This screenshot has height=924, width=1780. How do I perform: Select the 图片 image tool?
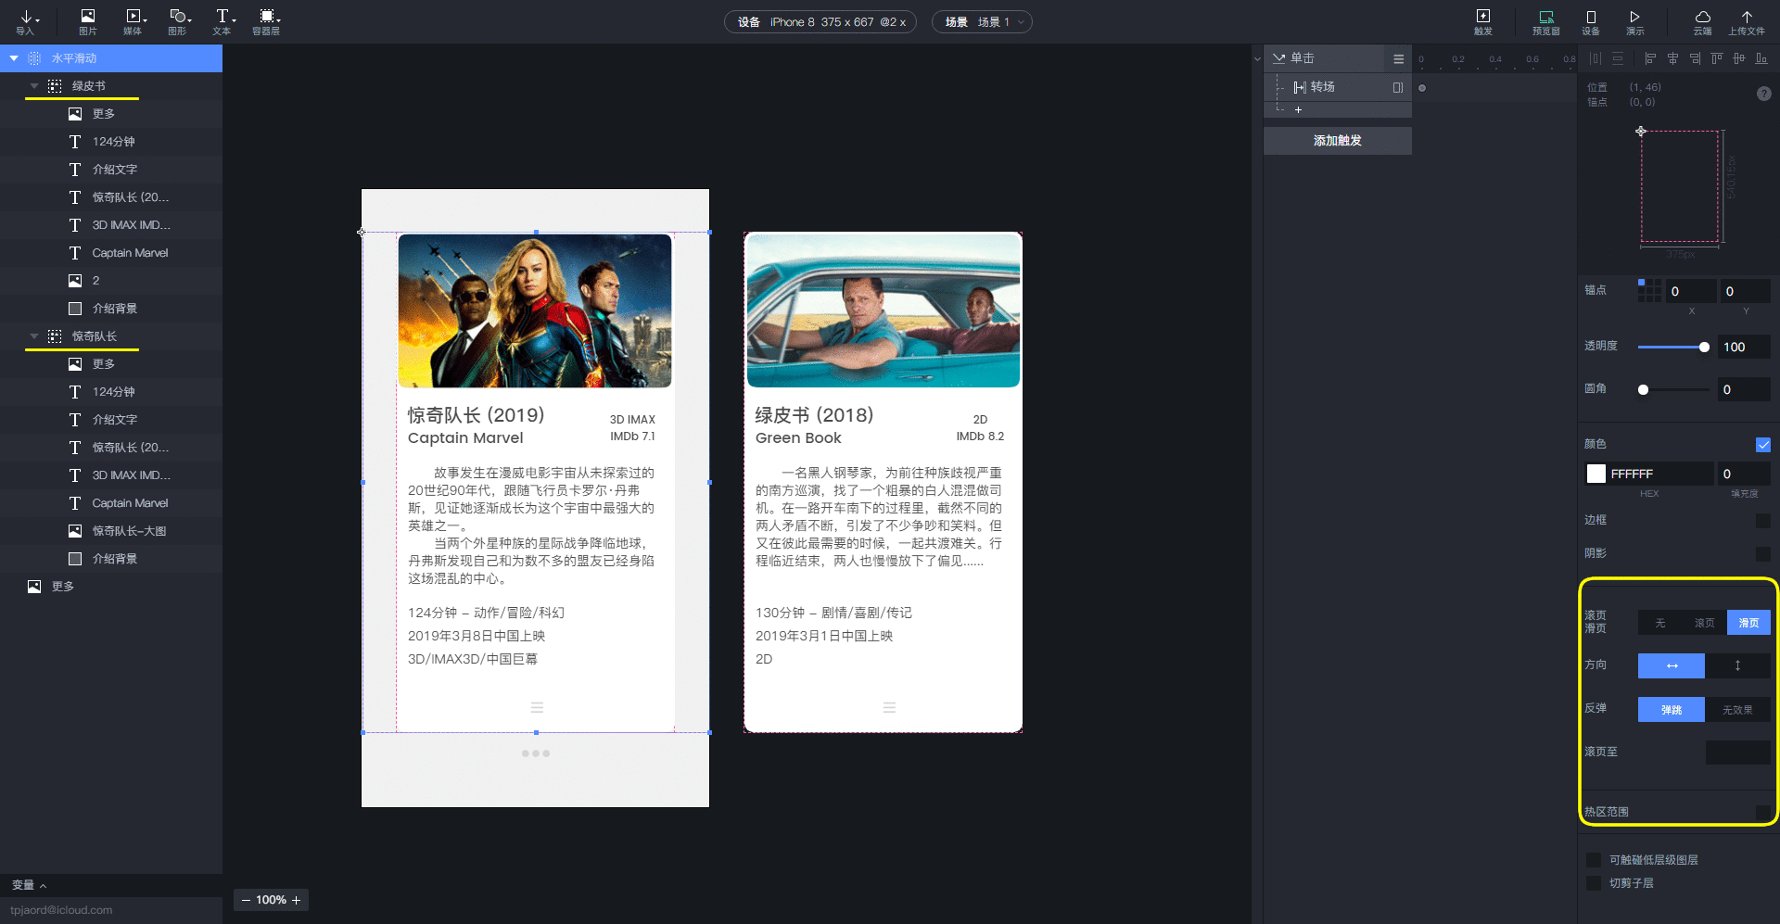(x=88, y=21)
